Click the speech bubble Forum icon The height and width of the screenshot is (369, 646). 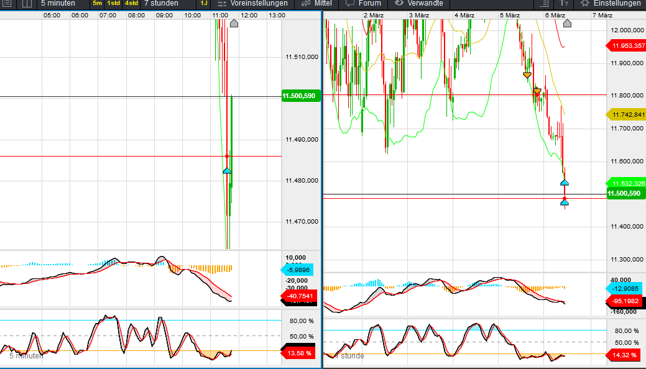click(350, 3)
